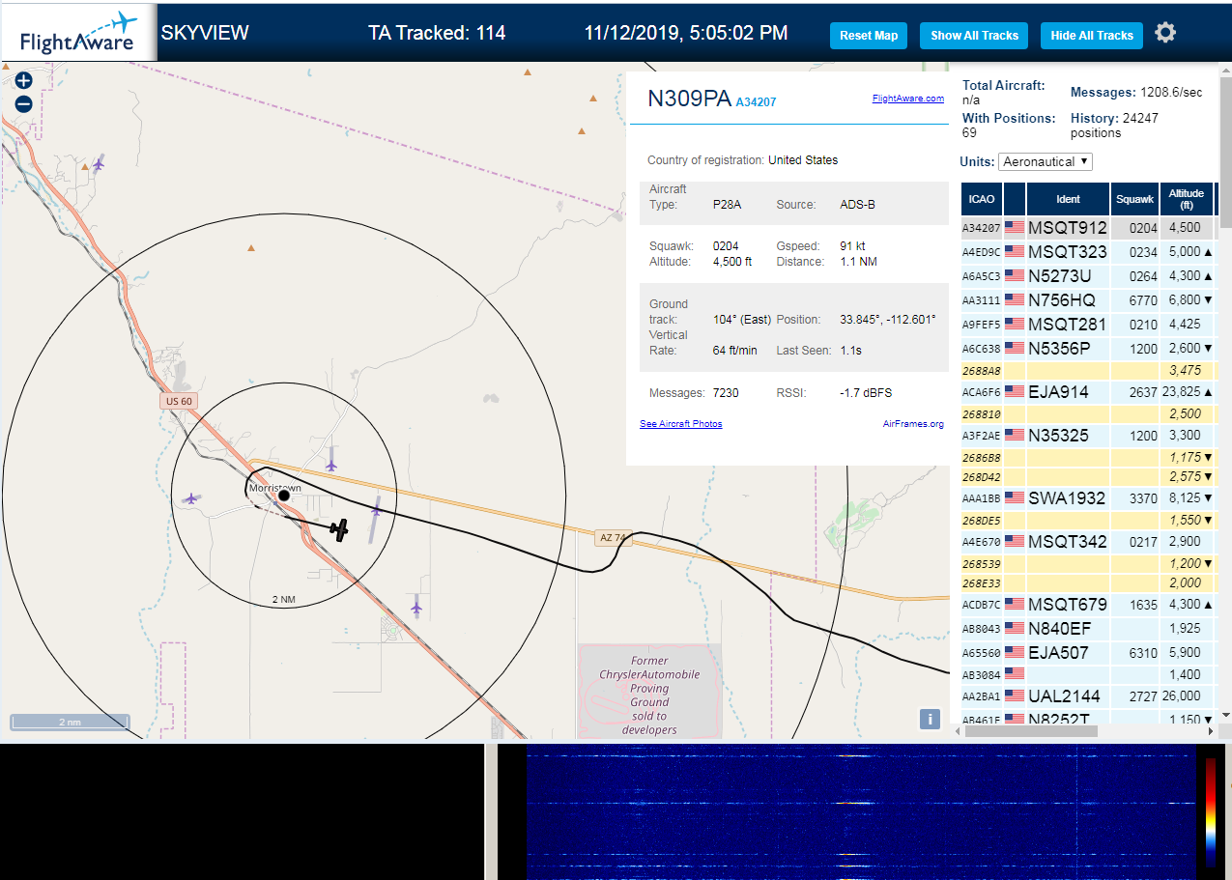Select N5273U aircraft row
Image resolution: width=1232 pixels, height=880 pixels.
click(x=1088, y=276)
